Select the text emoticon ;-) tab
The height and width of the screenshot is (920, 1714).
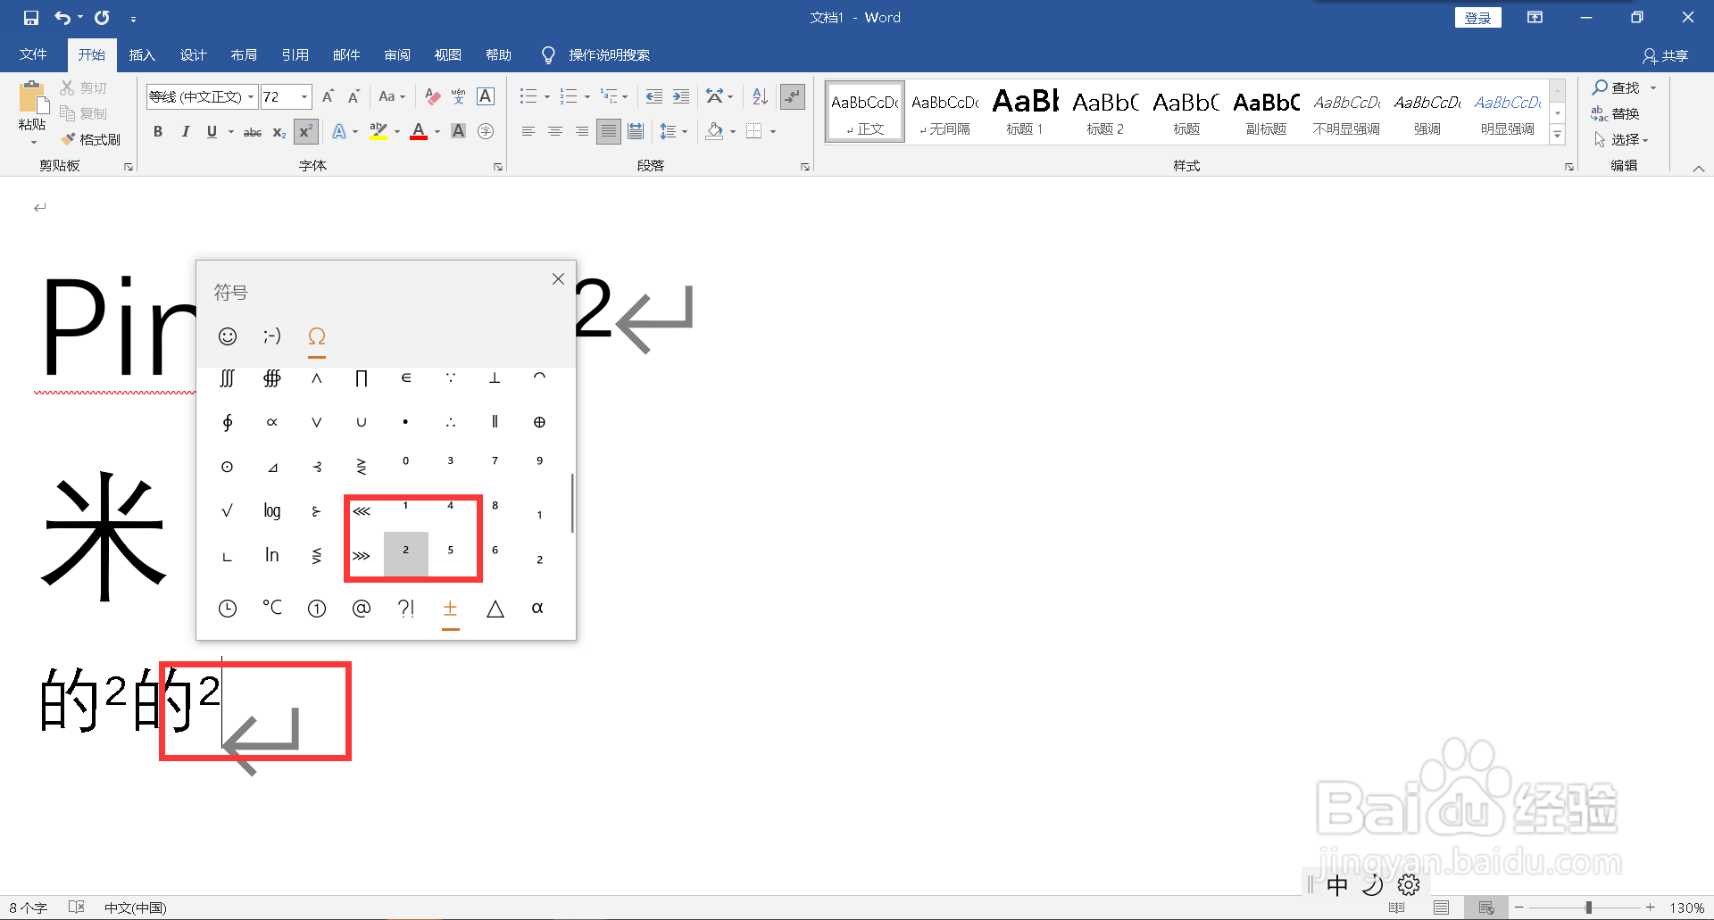pos(272,336)
